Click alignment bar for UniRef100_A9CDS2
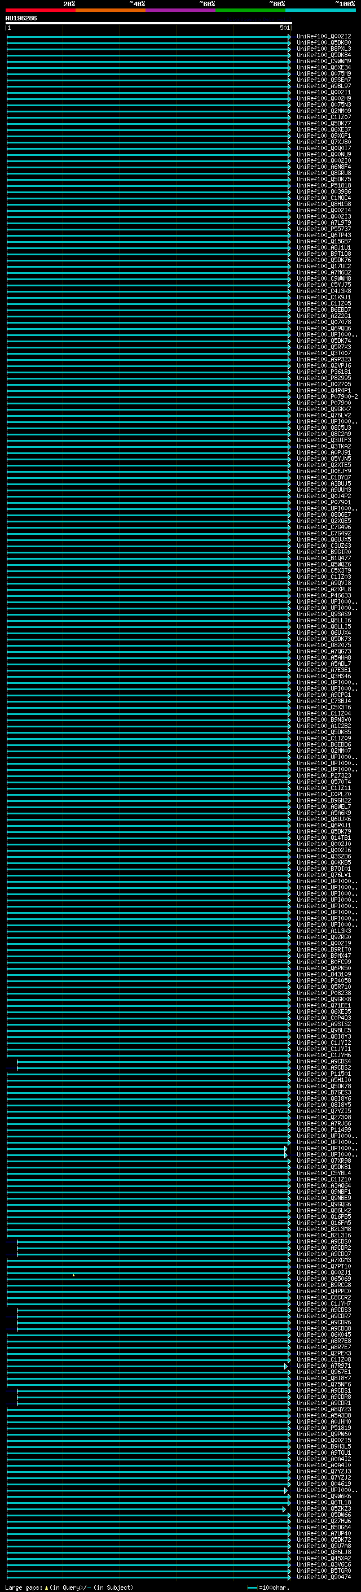Image resolution: width=361 pixels, height=1592 pixels. click(x=153, y=1068)
